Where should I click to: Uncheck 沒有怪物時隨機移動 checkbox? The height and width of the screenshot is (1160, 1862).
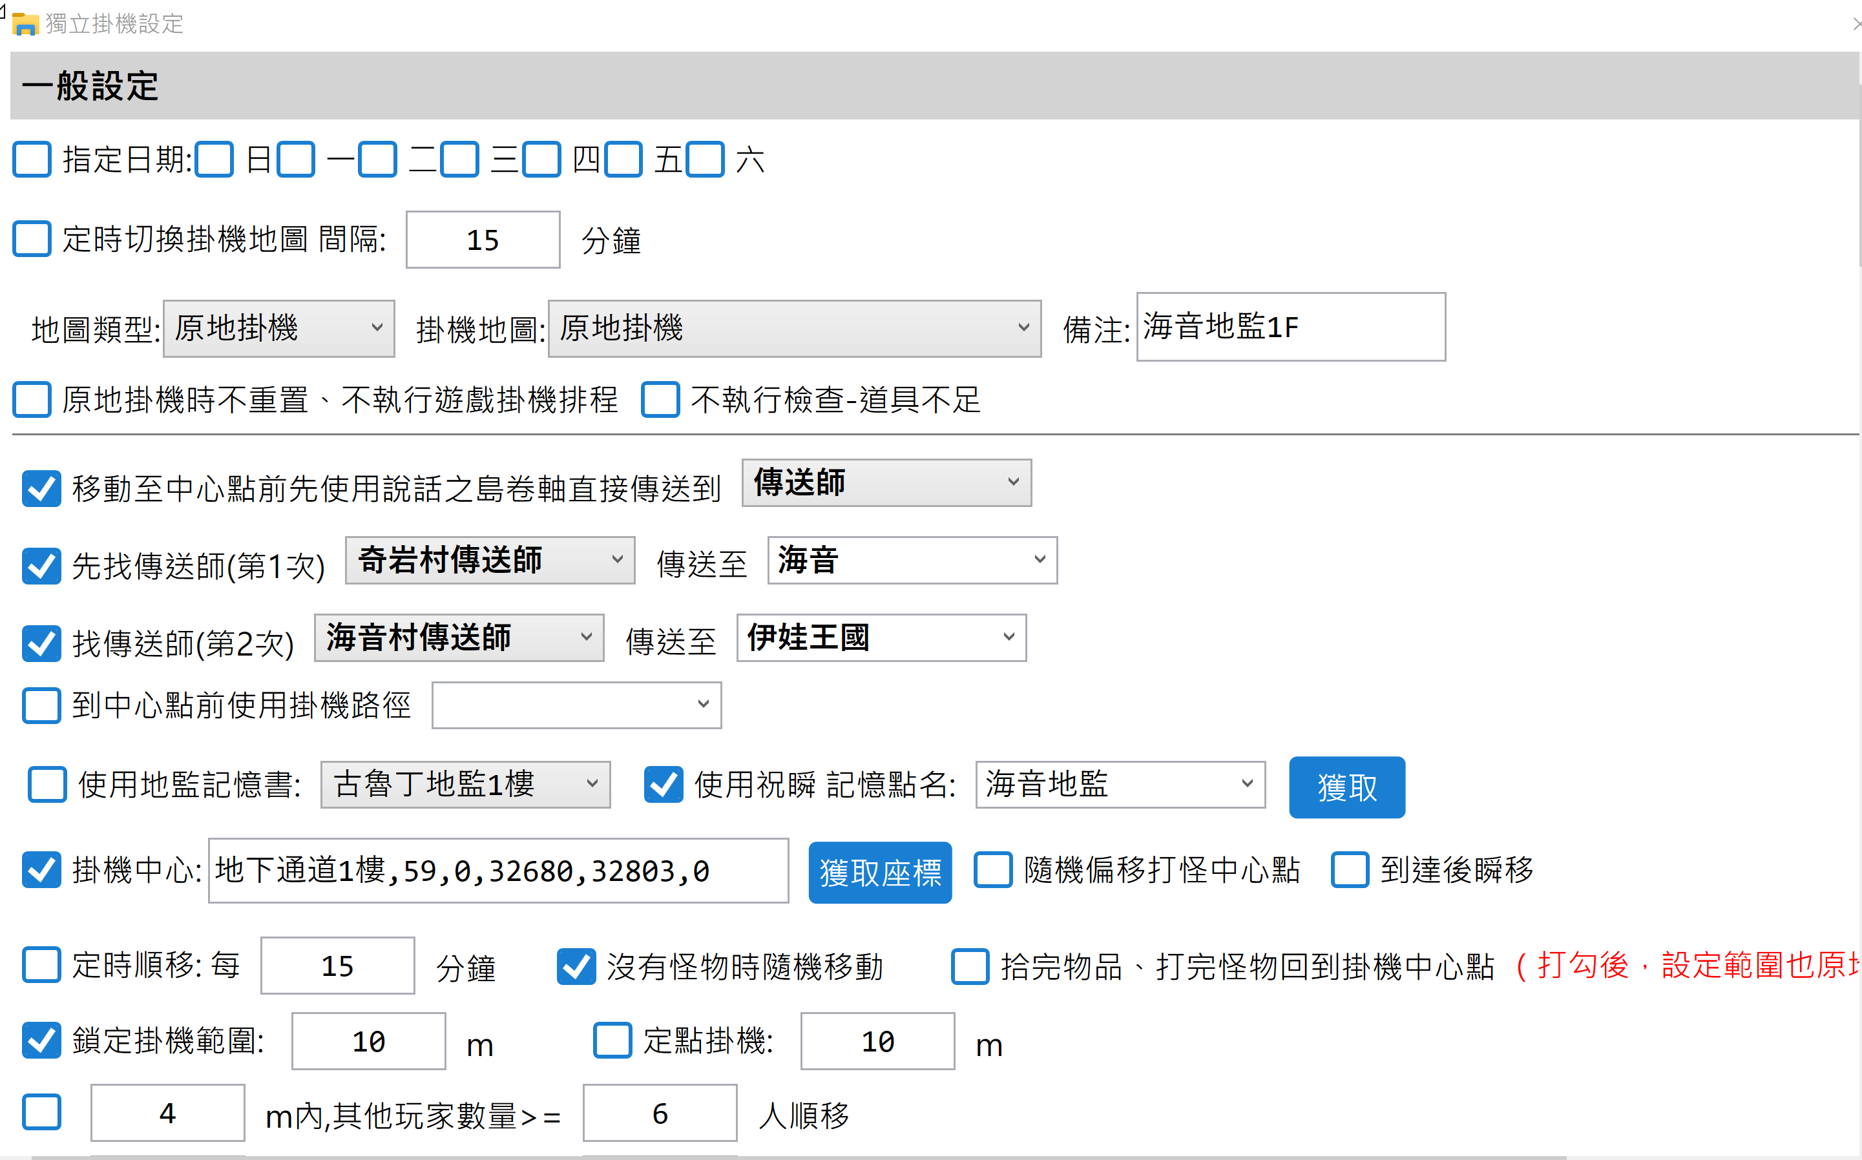click(x=576, y=967)
